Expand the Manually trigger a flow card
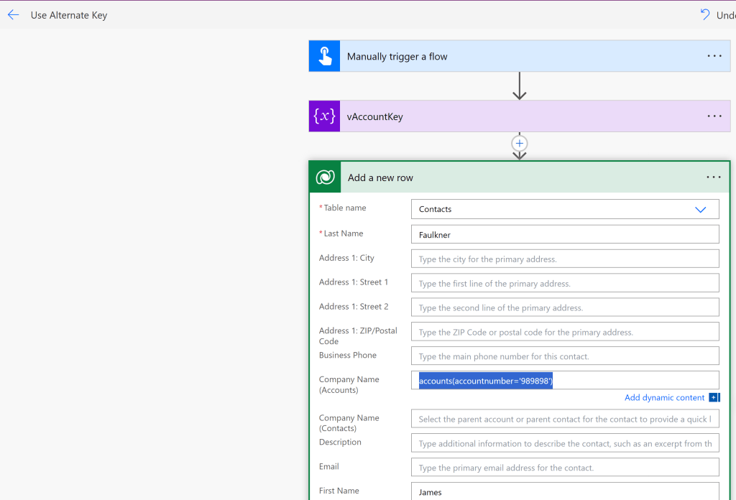736x500 pixels. click(503, 56)
